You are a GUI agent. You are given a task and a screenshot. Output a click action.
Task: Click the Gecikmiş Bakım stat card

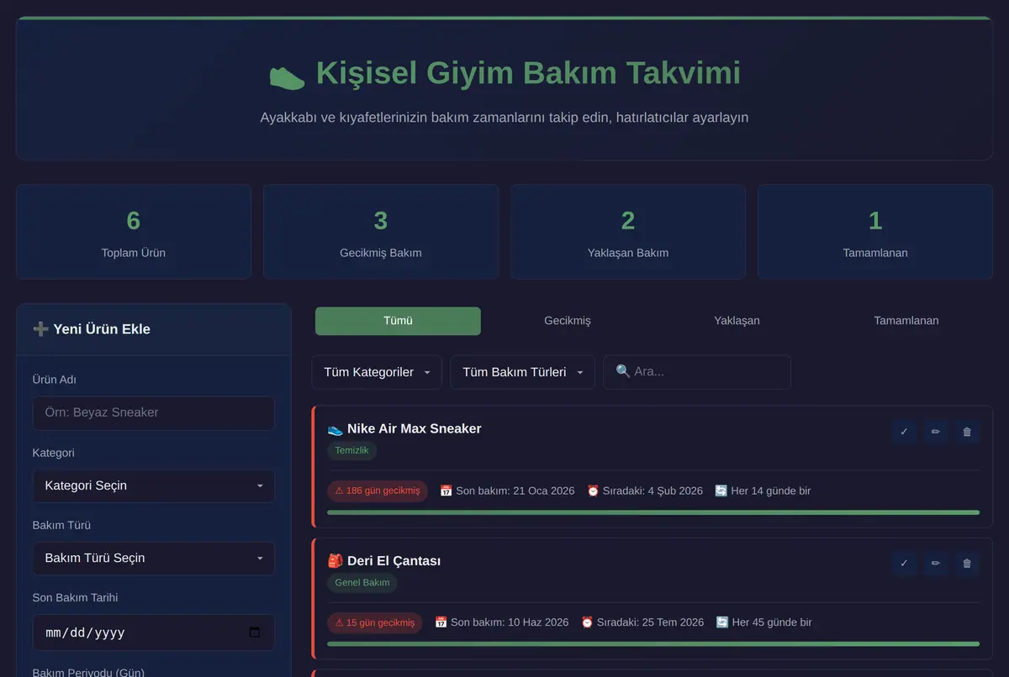click(x=381, y=232)
